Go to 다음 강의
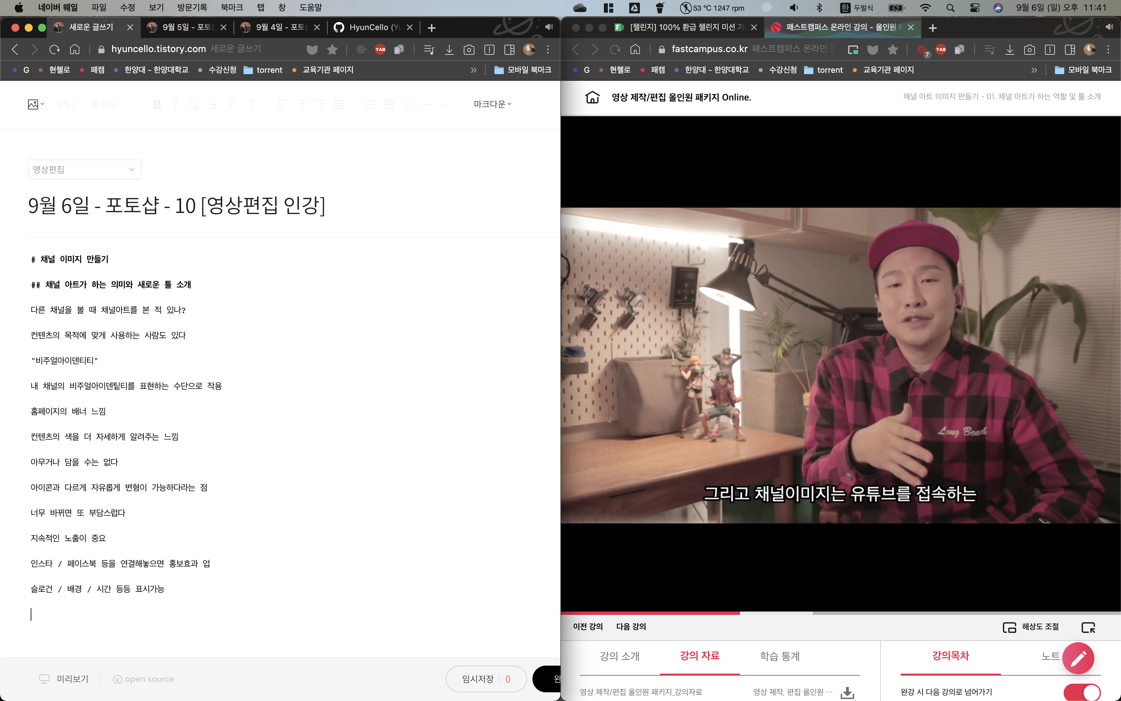This screenshot has height=701, width=1121. pyautogui.click(x=631, y=627)
